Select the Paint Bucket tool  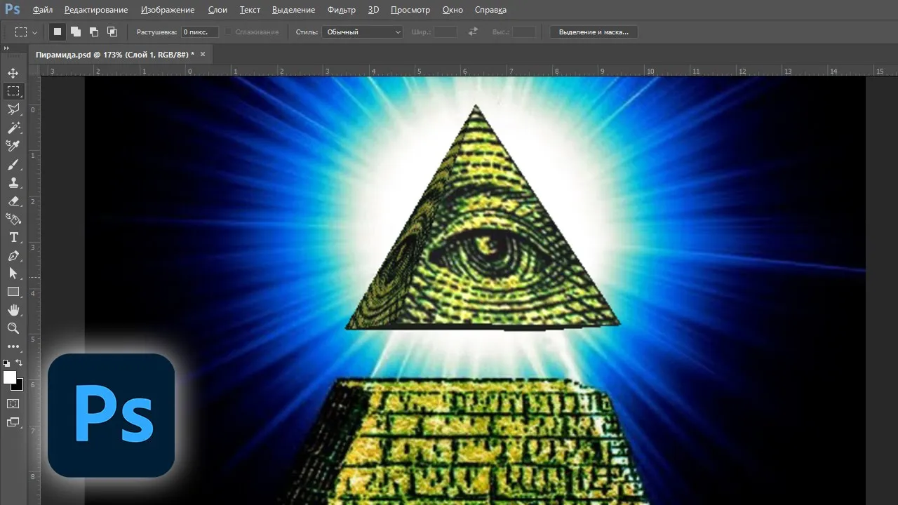click(x=13, y=219)
